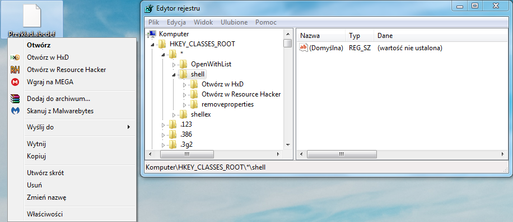Open the Wyślij do submenu arrow
The width and height of the screenshot is (513, 222).
(x=129, y=127)
